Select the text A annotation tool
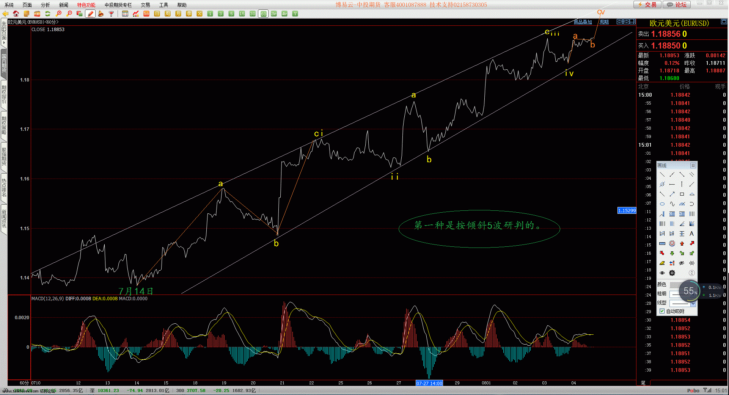729x395 pixels. point(692,234)
